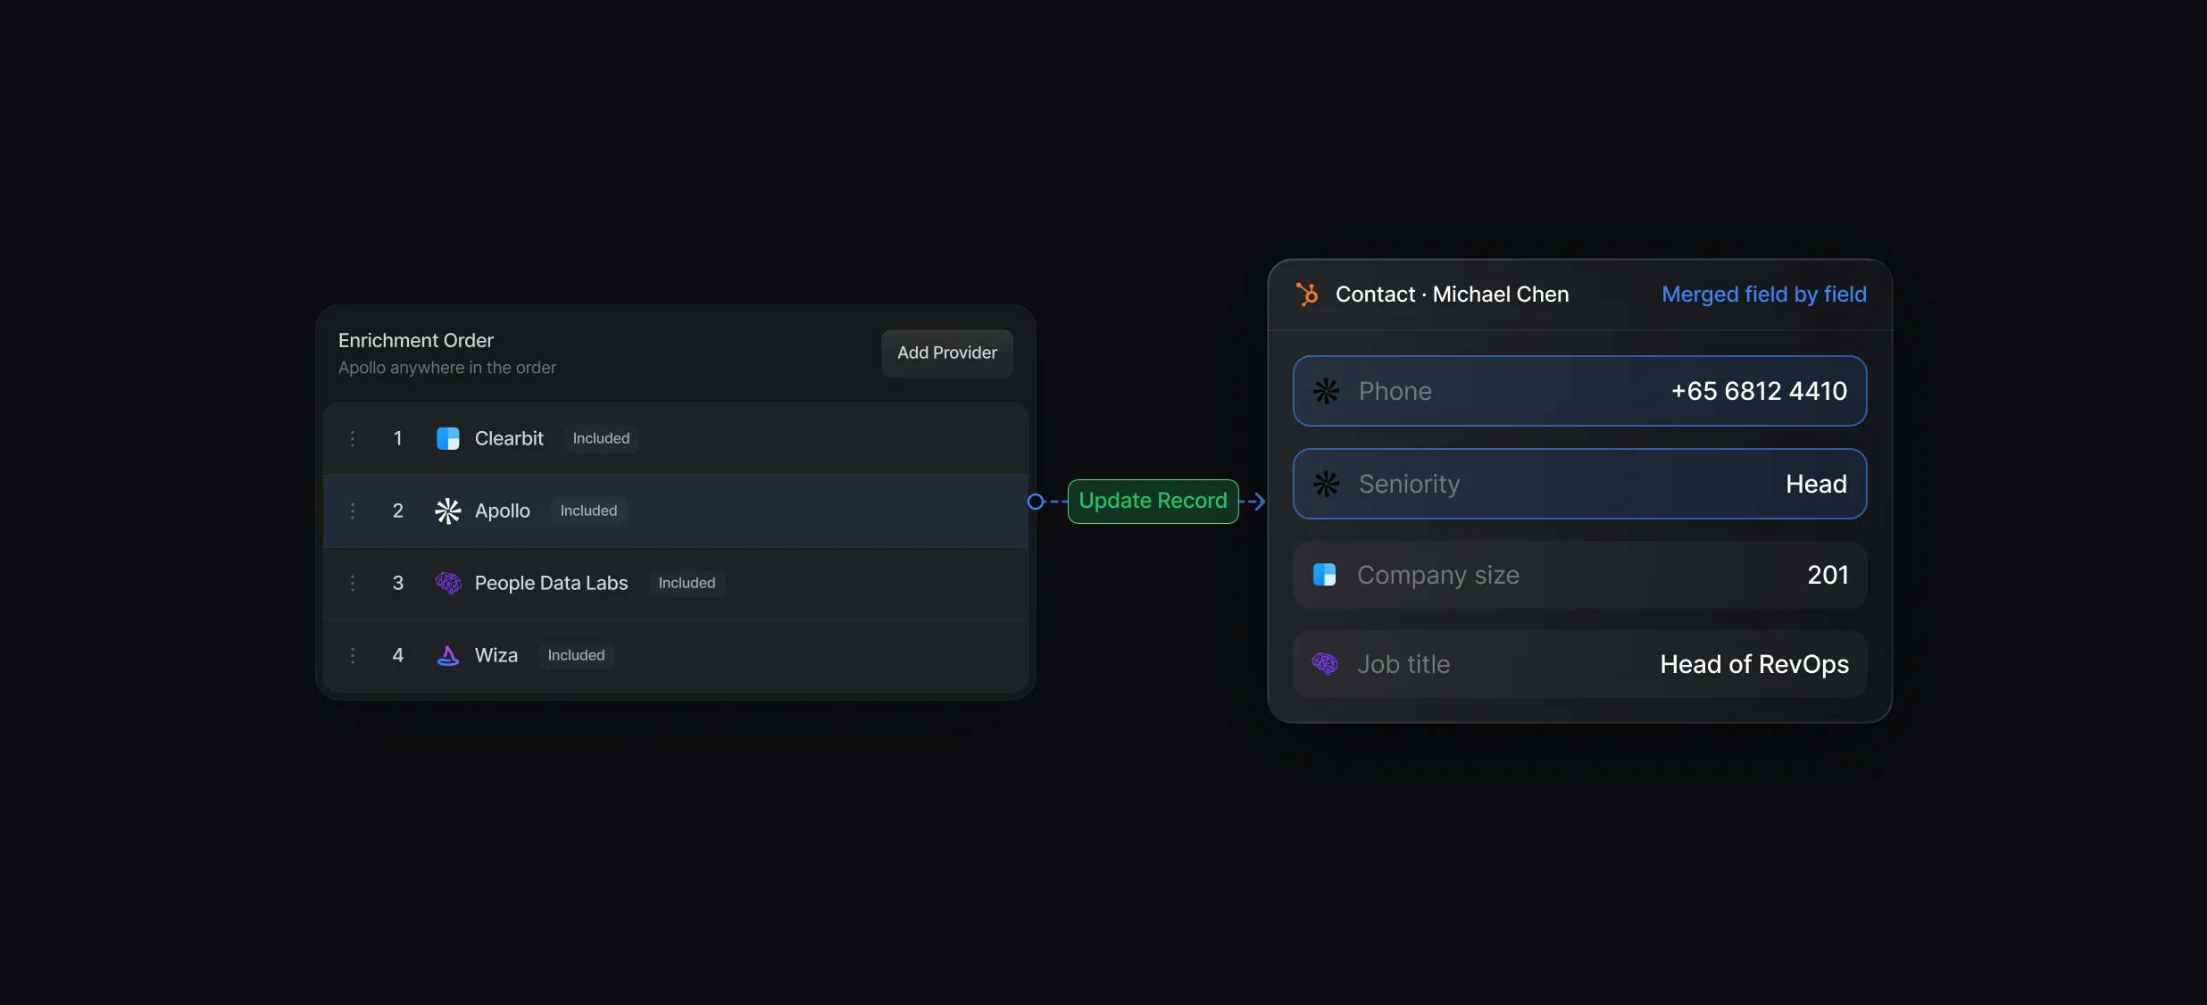Click the Wiza hat icon in row 4
Viewport: 2207px width, 1005px height.
tap(447, 655)
